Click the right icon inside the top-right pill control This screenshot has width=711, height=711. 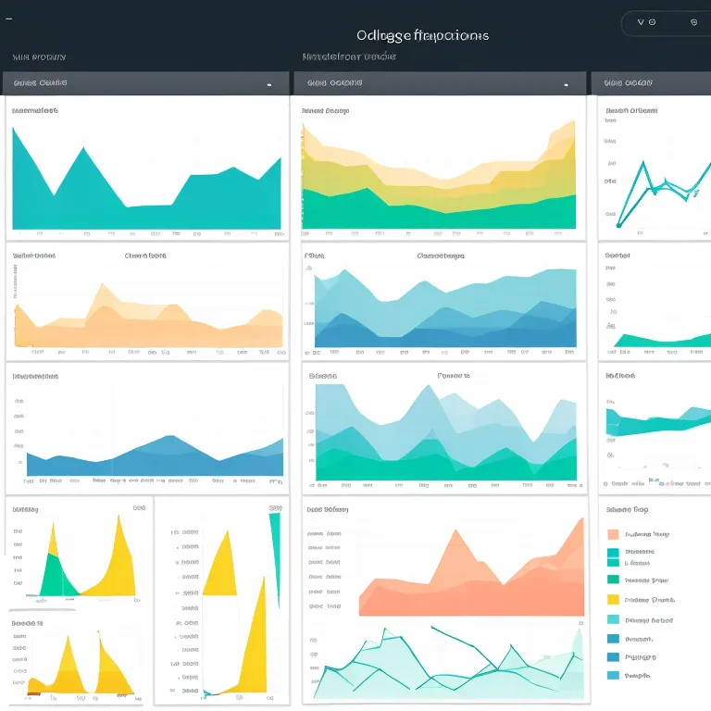click(693, 22)
